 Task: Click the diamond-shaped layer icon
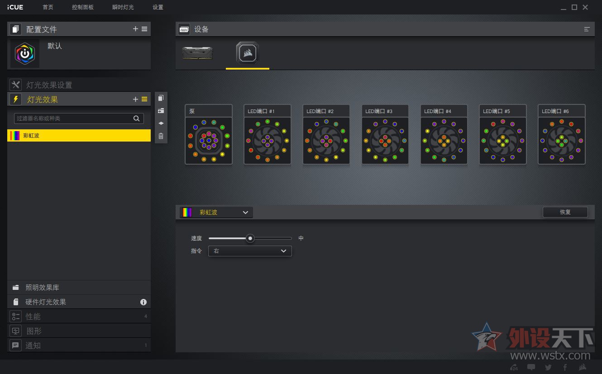point(161,123)
